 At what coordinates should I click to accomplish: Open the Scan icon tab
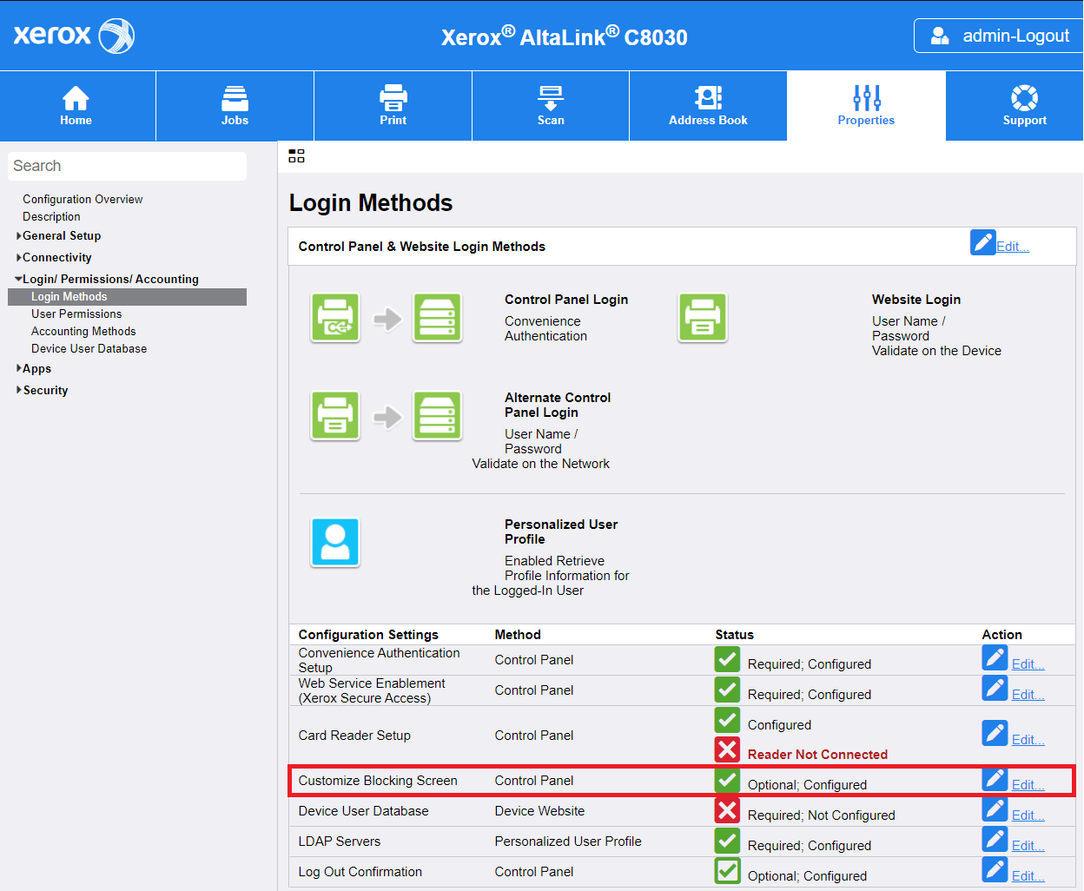point(551,98)
